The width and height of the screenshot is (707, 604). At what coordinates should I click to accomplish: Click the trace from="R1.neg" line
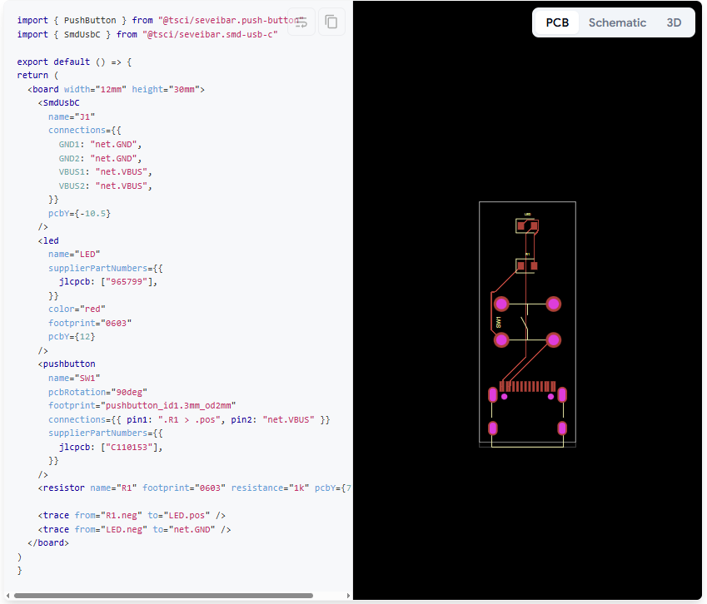(x=132, y=515)
